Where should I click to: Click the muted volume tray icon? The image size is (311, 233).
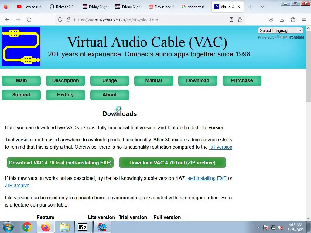[280, 227]
